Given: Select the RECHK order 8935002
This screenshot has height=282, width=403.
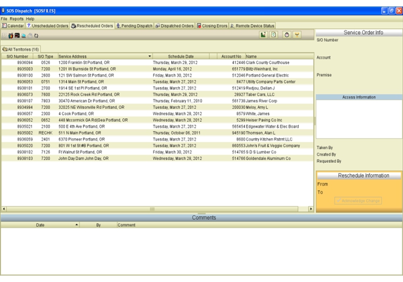Looking at the screenshot, I should [x=157, y=133].
